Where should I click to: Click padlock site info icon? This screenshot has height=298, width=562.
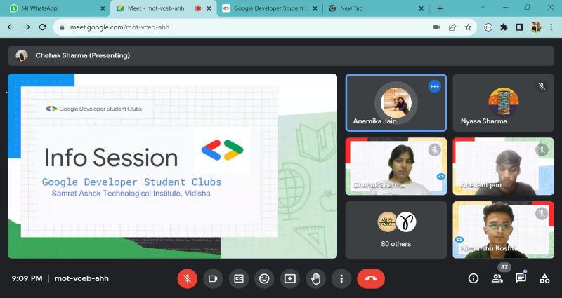click(62, 27)
